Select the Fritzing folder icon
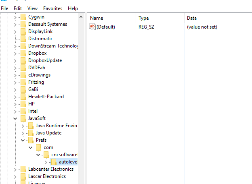 [23, 82]
